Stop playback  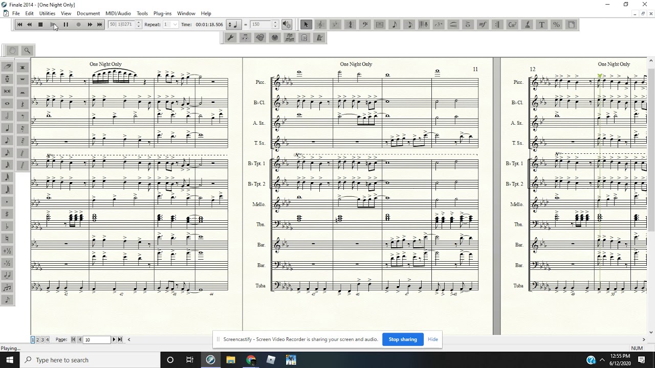40,25
